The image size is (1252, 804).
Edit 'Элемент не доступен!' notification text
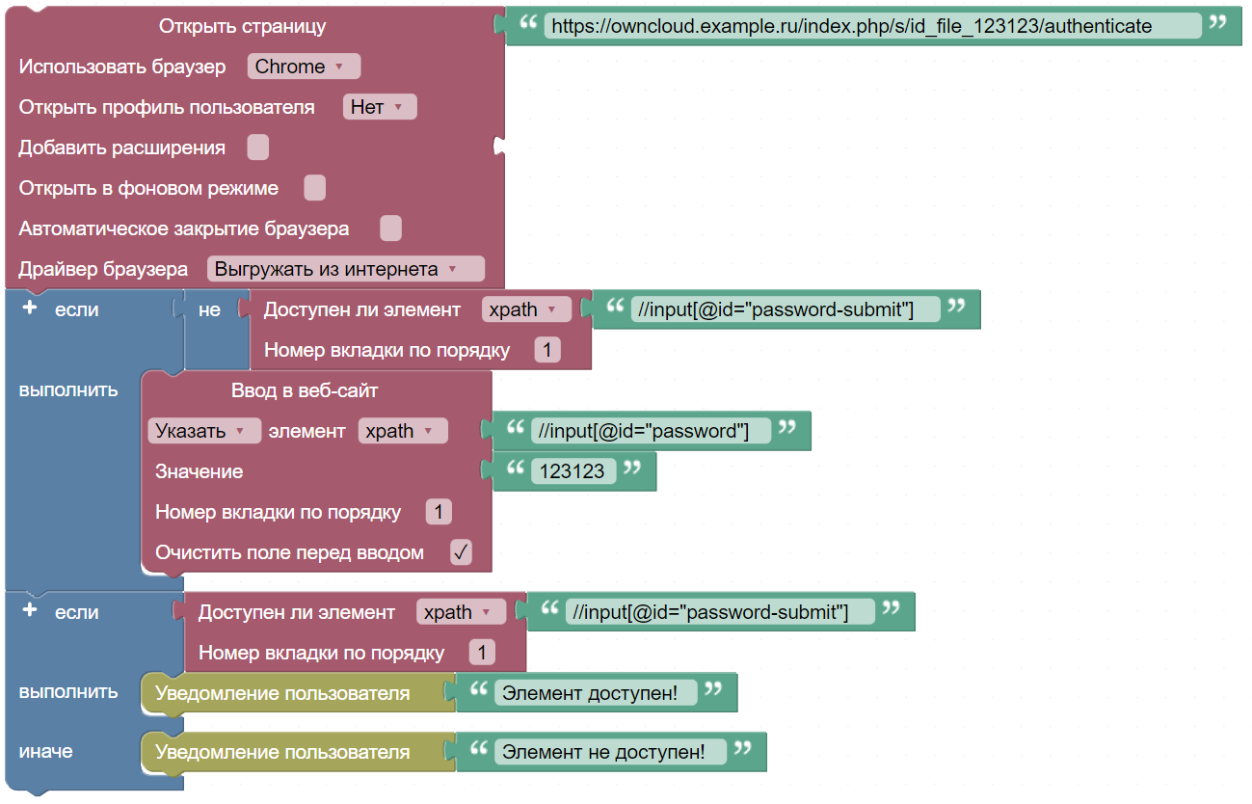click(x=610, y=752)
